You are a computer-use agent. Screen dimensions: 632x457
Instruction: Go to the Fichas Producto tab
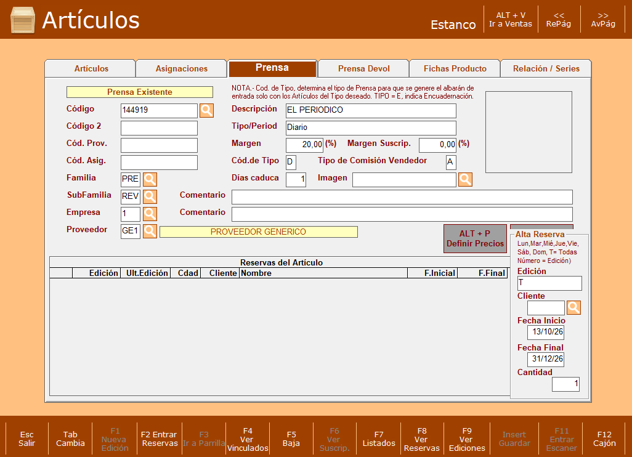coord(455,68)
